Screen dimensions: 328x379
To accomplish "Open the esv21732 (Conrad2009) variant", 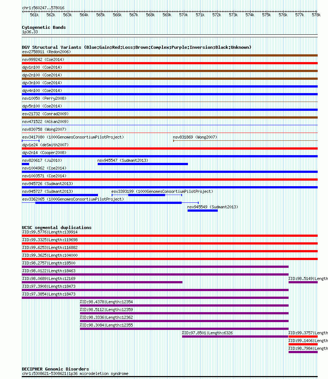I will 170,117.
